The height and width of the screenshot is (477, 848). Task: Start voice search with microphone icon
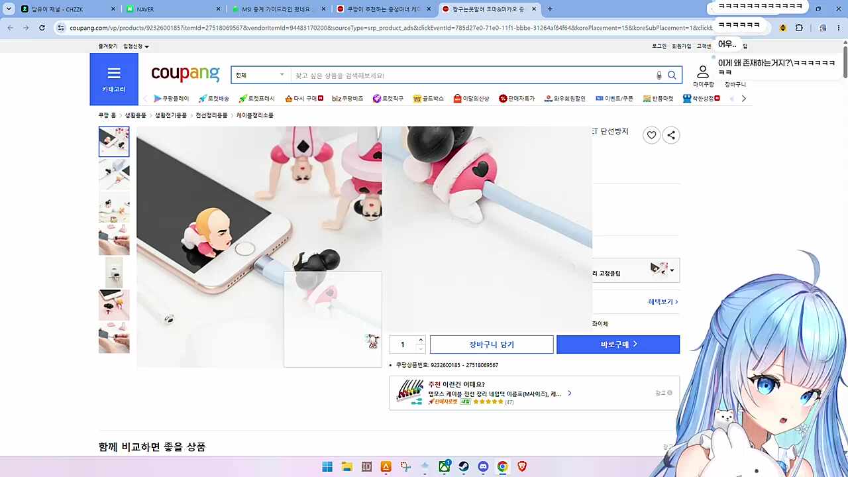coord(659,76)
